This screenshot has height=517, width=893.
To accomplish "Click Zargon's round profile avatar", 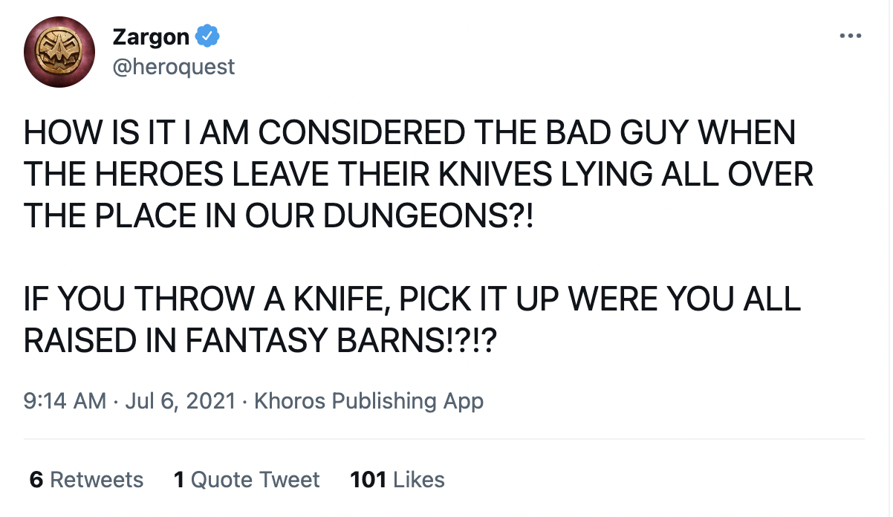I will click(59, 51).
